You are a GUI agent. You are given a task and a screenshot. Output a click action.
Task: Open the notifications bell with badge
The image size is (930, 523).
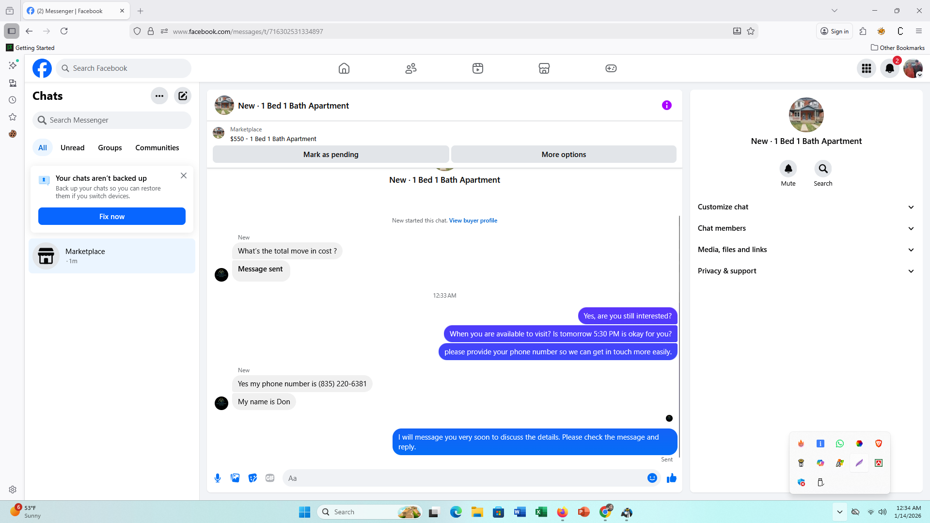pyautogui.click(x=890, y=68)
